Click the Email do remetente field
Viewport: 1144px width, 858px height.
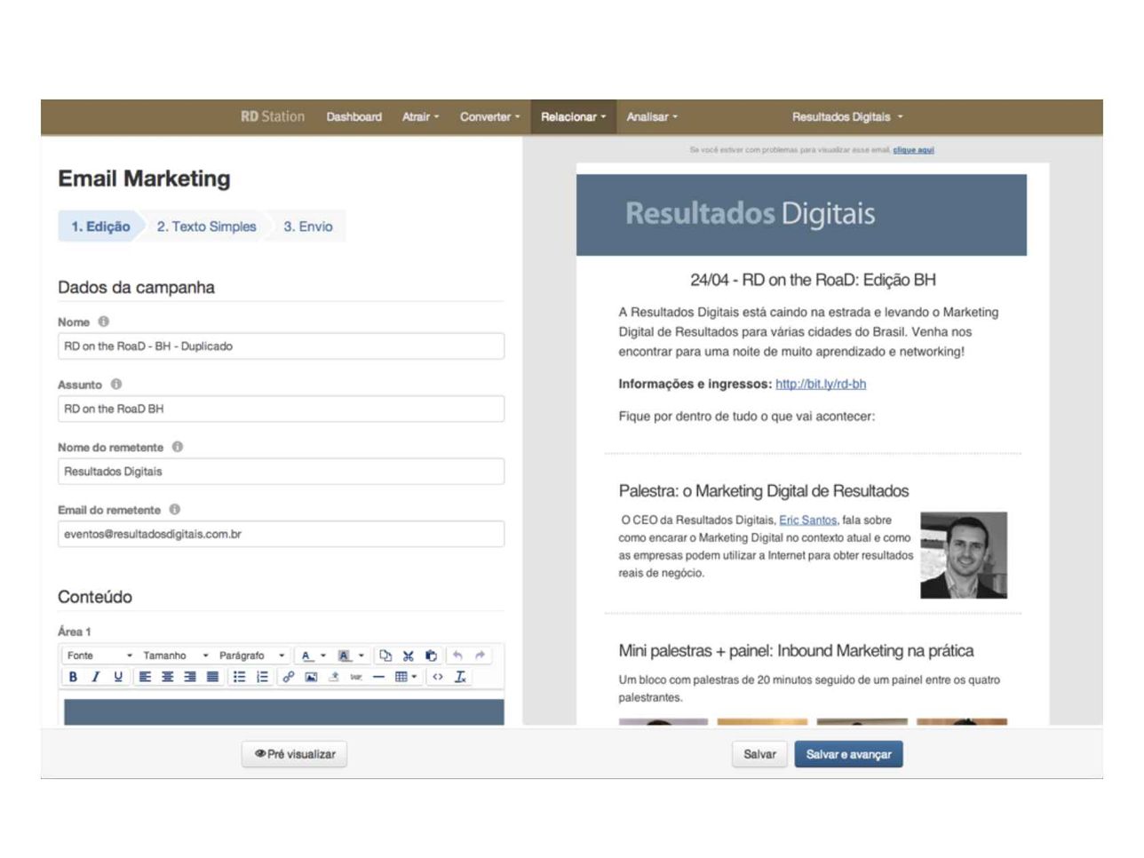click(x=281, y=534)
